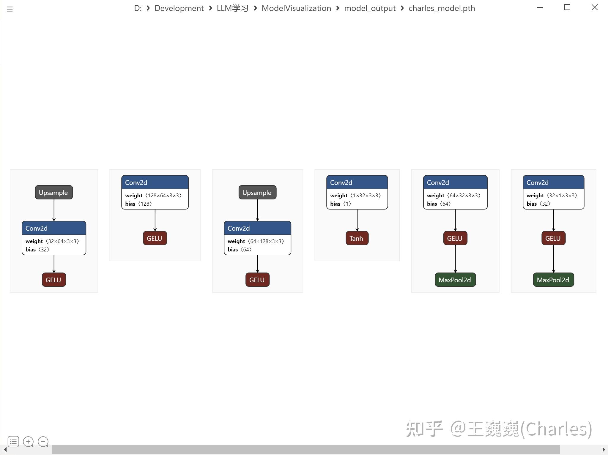Maximize the application window
The width and height of the screenshot is (608, 455).
(567, 7)
